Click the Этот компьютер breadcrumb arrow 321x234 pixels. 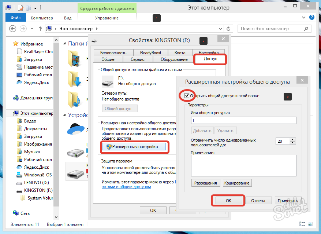tap(97, 29)
